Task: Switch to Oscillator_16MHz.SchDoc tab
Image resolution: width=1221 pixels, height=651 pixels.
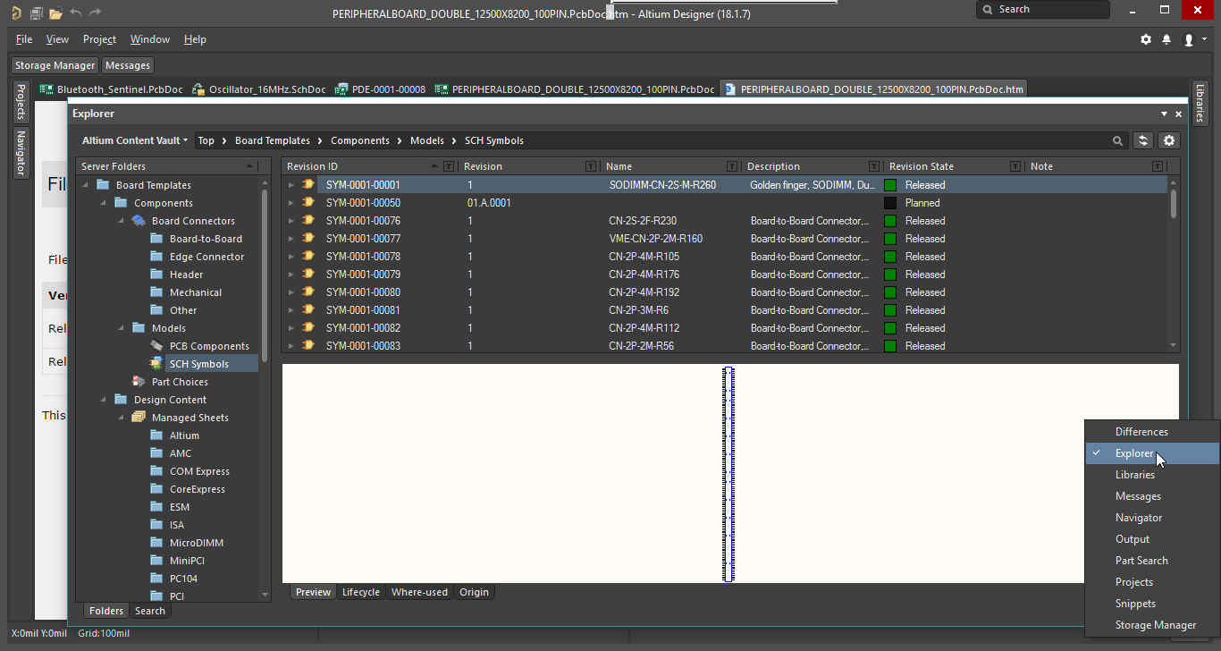Action: (258, 89)
